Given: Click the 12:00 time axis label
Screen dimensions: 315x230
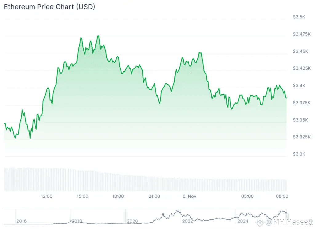Looking at the screenshot, I should 46,196.
